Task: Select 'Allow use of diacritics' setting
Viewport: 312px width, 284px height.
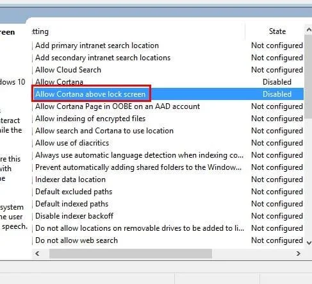Action: coord(72,143)
